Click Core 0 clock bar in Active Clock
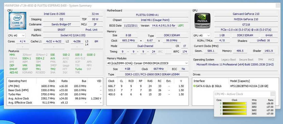283x124 pixels. click(235, 103)
